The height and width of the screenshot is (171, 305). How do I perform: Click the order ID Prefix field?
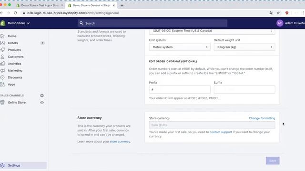pos(180,90)
